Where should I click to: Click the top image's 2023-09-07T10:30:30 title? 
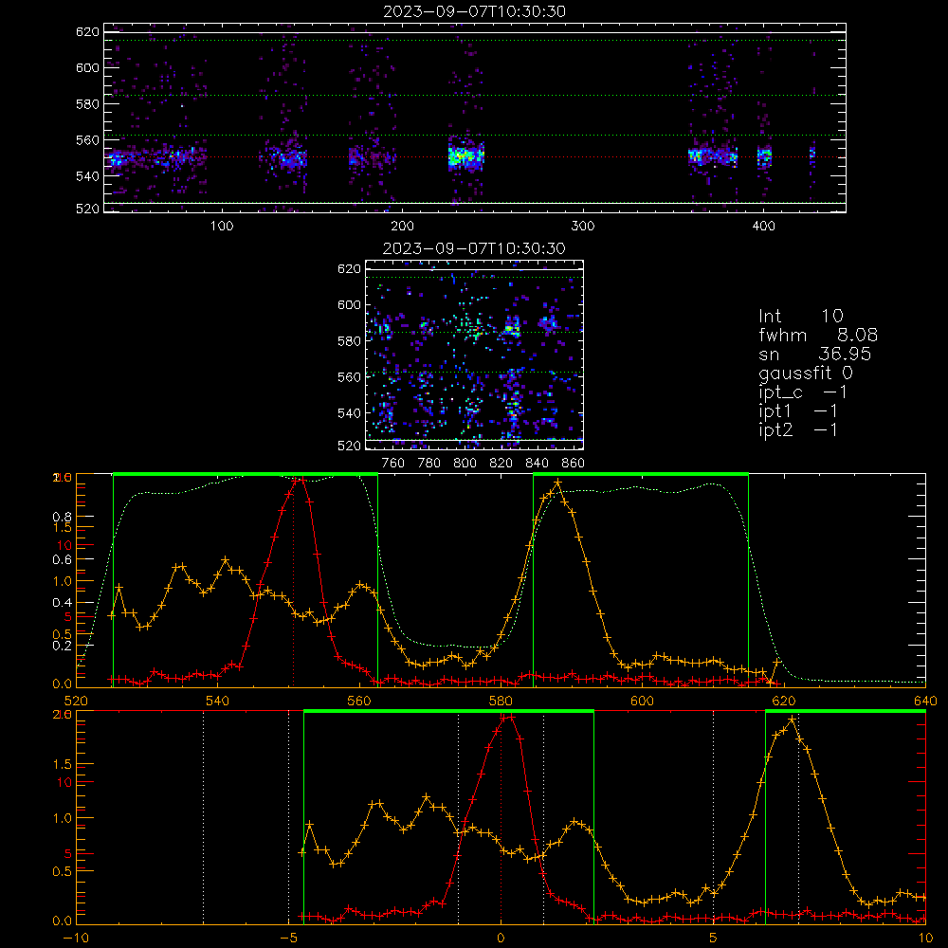coord(475,11)
